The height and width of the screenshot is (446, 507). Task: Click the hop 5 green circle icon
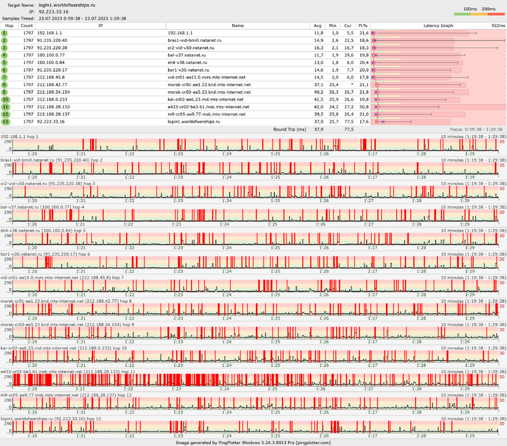(x=4, y=63)
